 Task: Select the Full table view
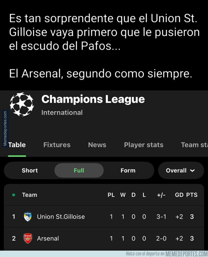coord(79,170)
